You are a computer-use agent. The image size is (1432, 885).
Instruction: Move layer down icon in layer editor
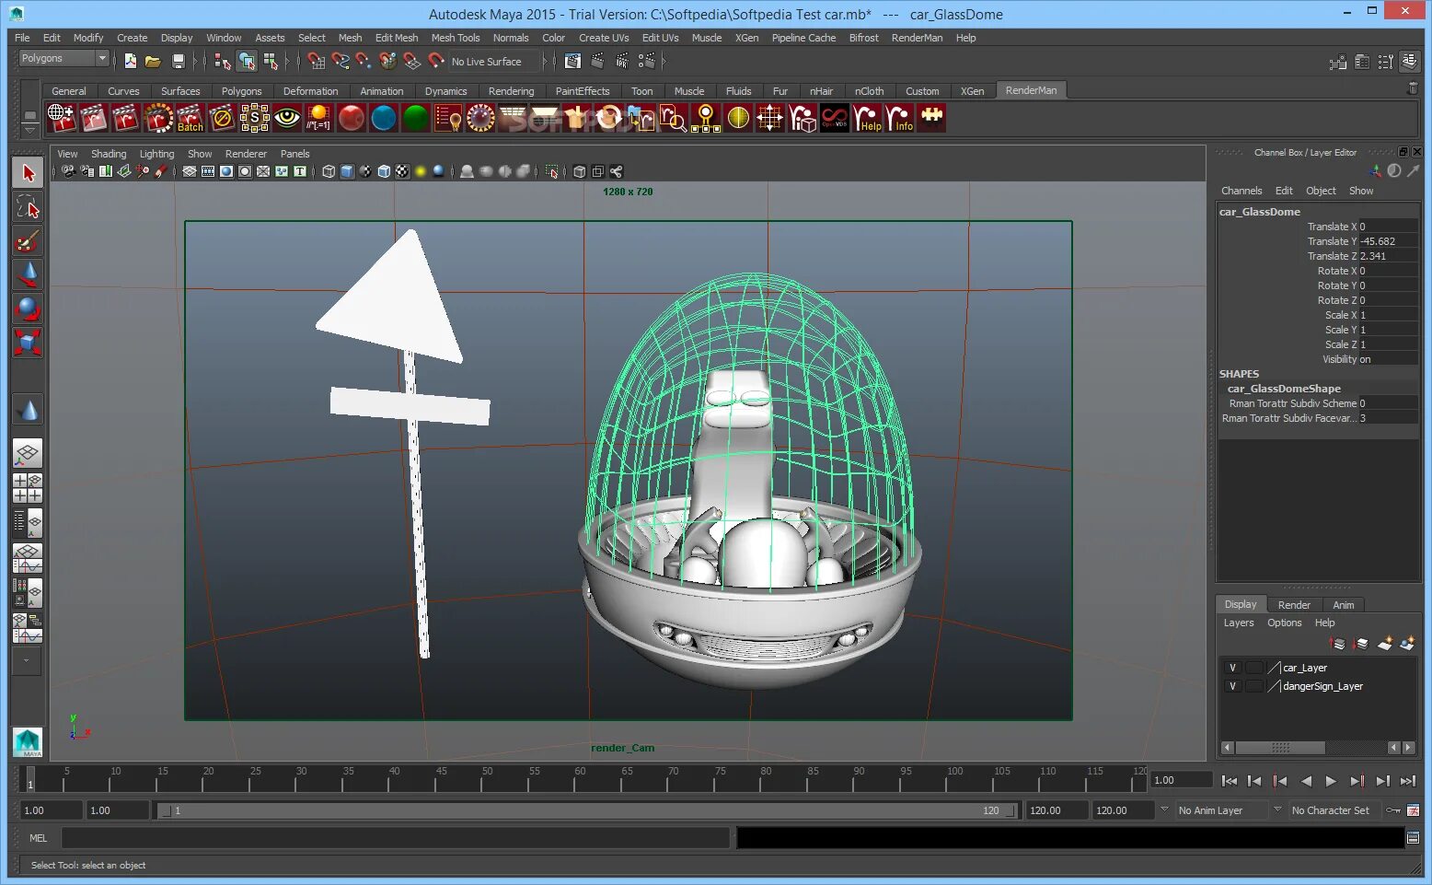(x=1361, y=644)
